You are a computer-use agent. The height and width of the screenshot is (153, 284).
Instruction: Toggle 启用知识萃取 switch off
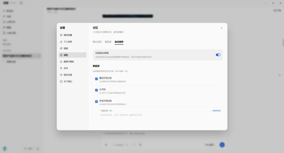218,55
